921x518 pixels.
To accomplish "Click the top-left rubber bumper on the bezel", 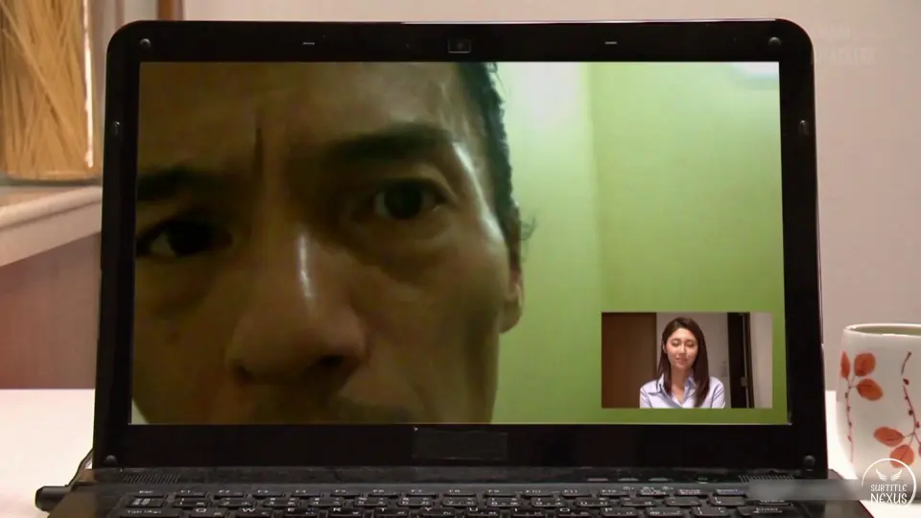I will (x=144, y=44).
